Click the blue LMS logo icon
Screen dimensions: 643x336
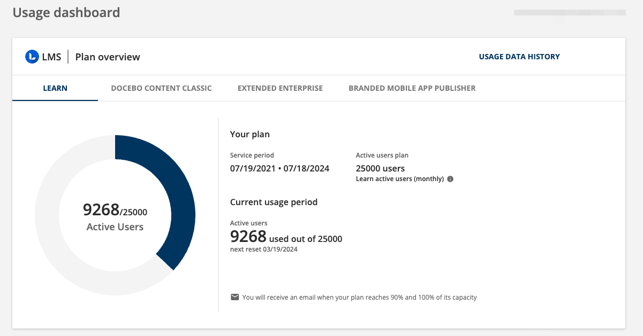tap(32, 57)
